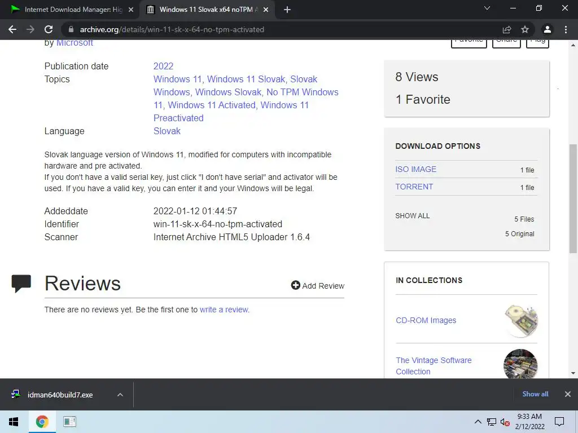This screenshot has width=578, height=433.
Task: Open a new browser tab
Action: 287,10
